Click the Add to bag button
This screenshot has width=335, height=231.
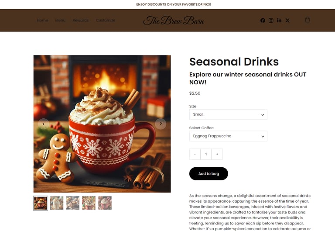click(x=209, y=174)
